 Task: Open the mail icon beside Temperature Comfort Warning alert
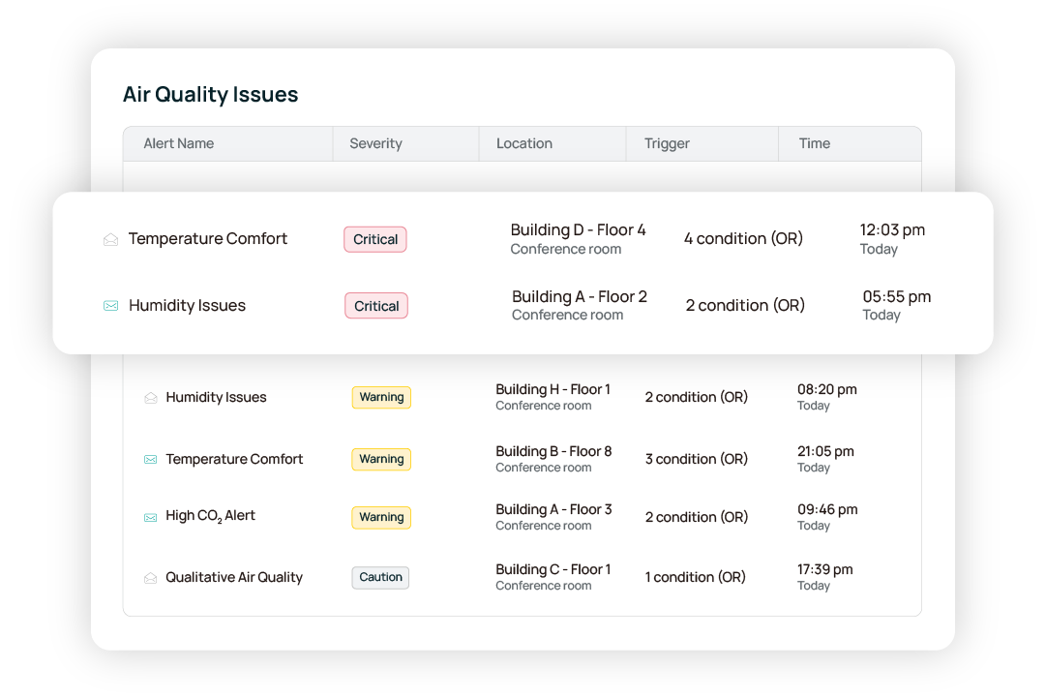coord(150,459)
